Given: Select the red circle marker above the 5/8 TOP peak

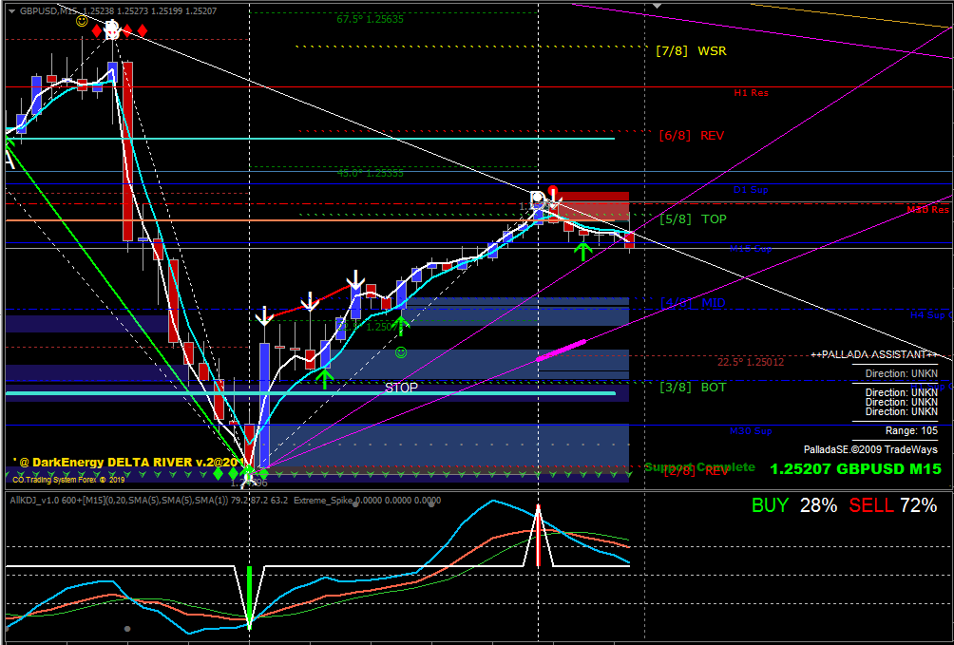Looking at the screenshot, I should coord(552,190).
